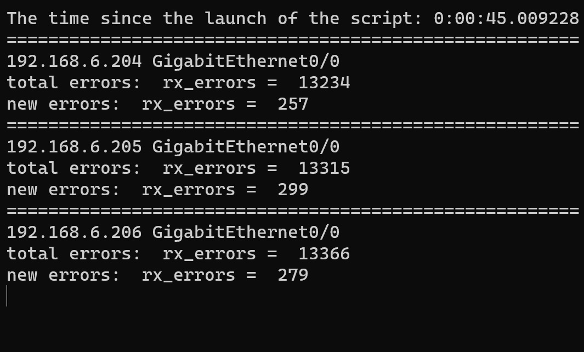
Task: Click the new rx_errors value 279
Action: pos(293,276)
